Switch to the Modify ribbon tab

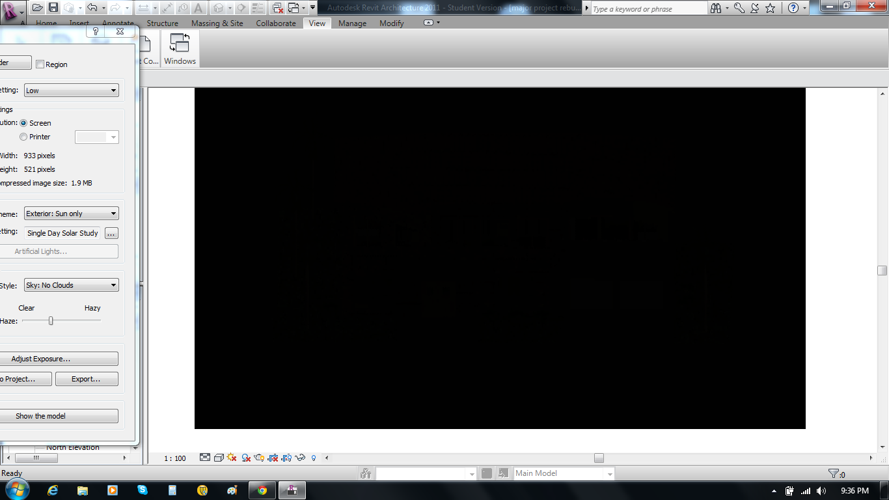click(392, 23)
